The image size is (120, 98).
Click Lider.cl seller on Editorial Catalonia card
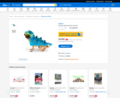coord(38,92)
